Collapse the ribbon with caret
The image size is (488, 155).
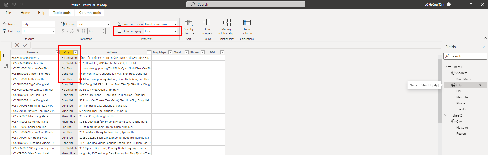(x=485, y=38)
